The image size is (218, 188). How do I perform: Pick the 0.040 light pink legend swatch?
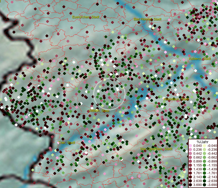tap(190, 146)
